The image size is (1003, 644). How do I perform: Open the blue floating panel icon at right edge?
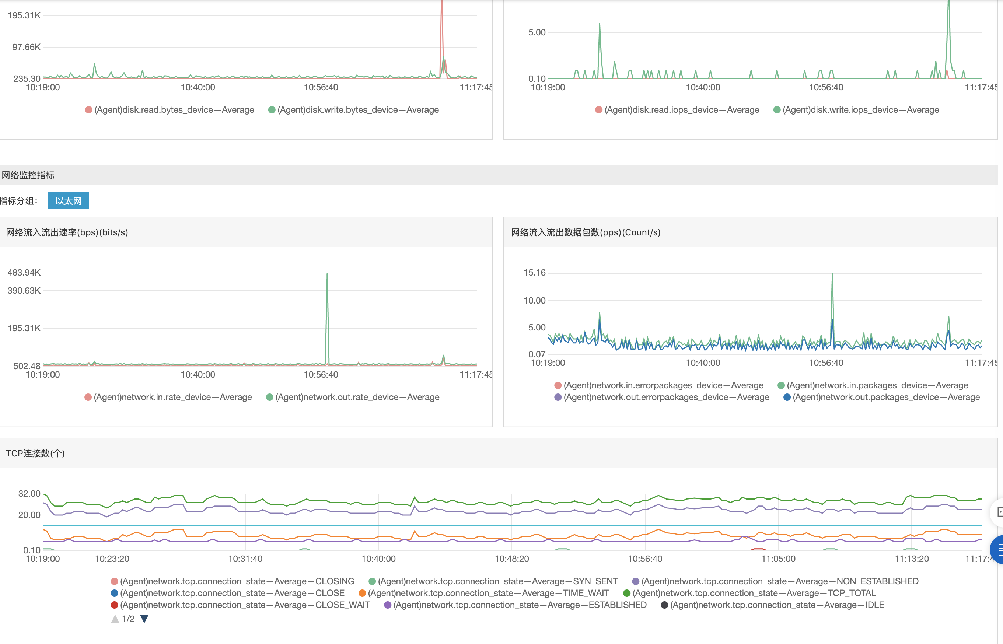(x=997, y=549)
